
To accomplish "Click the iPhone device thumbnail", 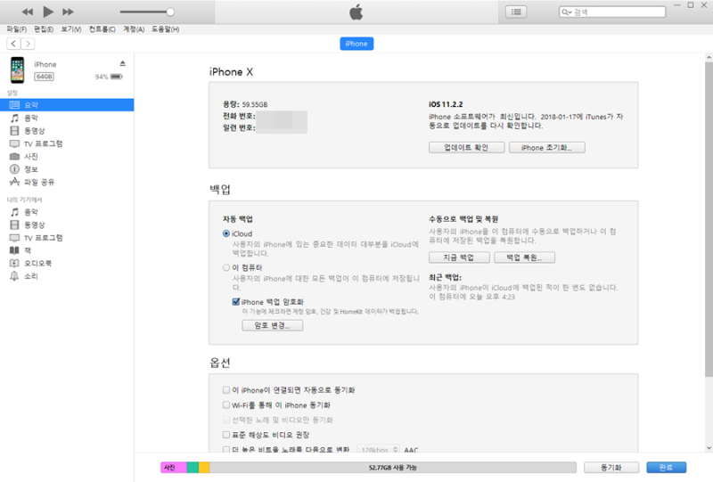I will (17, 70).
